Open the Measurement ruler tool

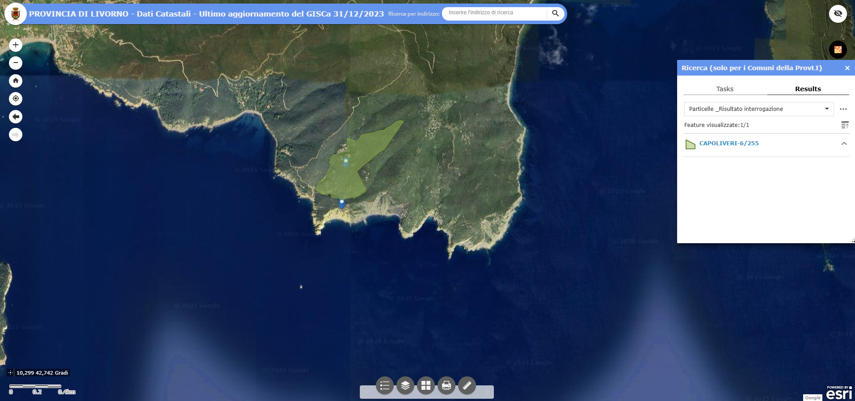pos(467,385)
